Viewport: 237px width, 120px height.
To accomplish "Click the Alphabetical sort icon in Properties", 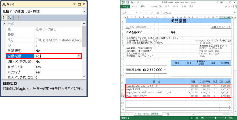I will pyautogui.click(x=10, y=18).
